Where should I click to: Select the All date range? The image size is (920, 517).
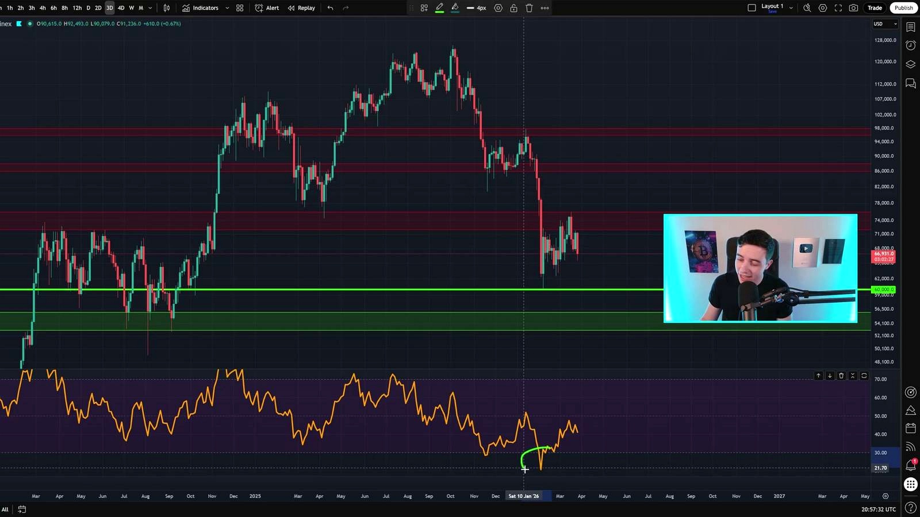5,510
